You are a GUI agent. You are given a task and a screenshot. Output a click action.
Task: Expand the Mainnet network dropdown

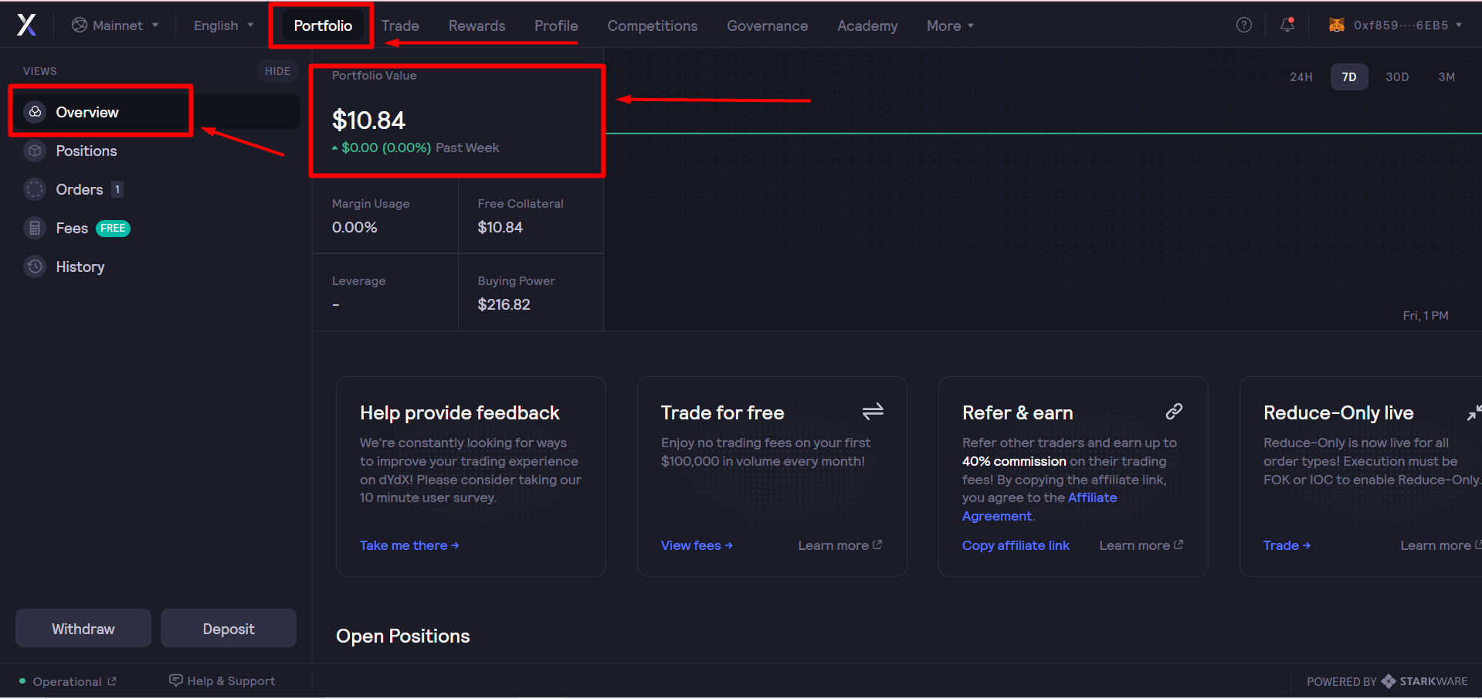(x=116, y=25)
